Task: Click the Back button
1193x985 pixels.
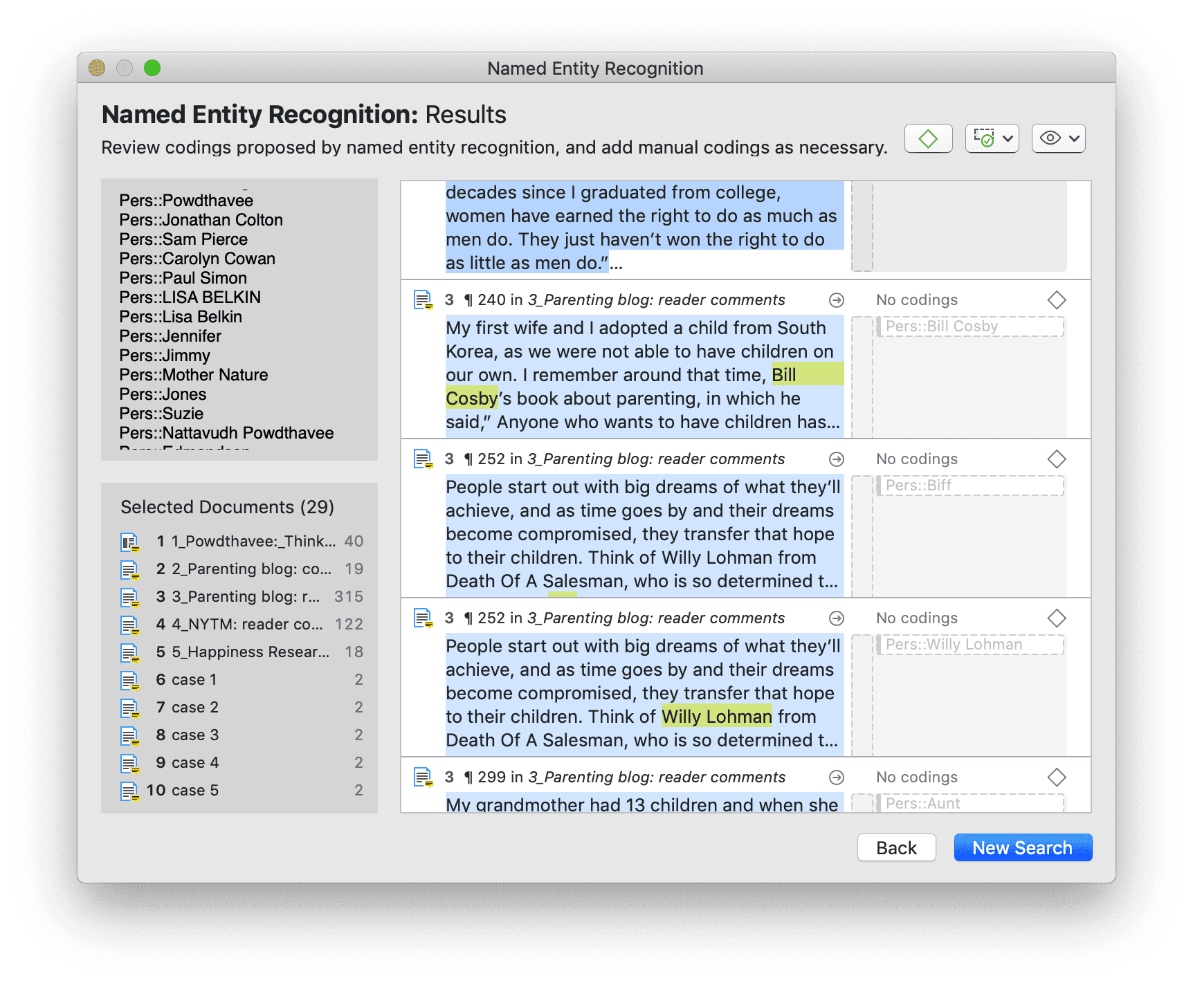Action: (x=897, y=848)
